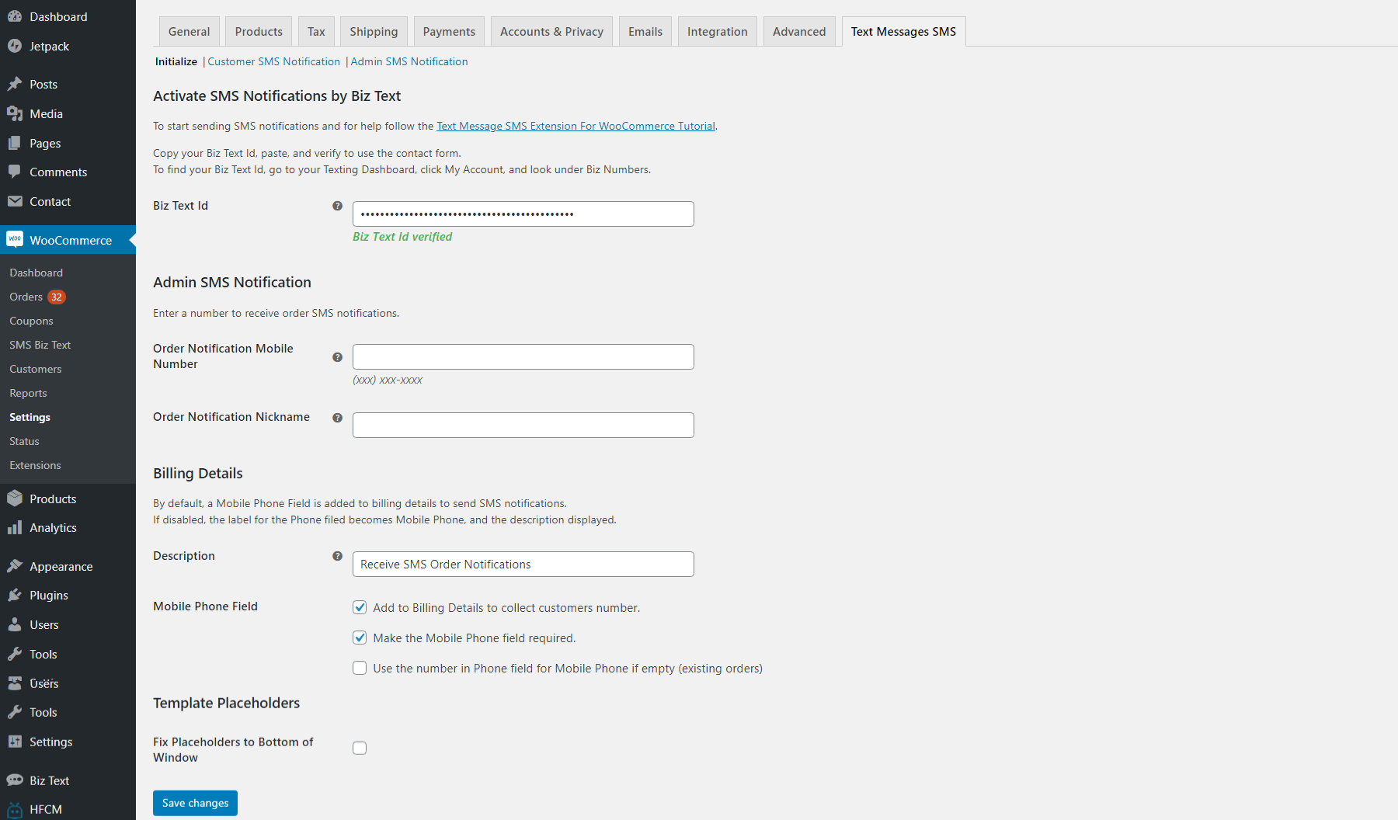Viewport: 1398px width, 820px height.
Task: Click the WooCommerce logo icon
Action: pyautogui.click(x=15, y=239)
